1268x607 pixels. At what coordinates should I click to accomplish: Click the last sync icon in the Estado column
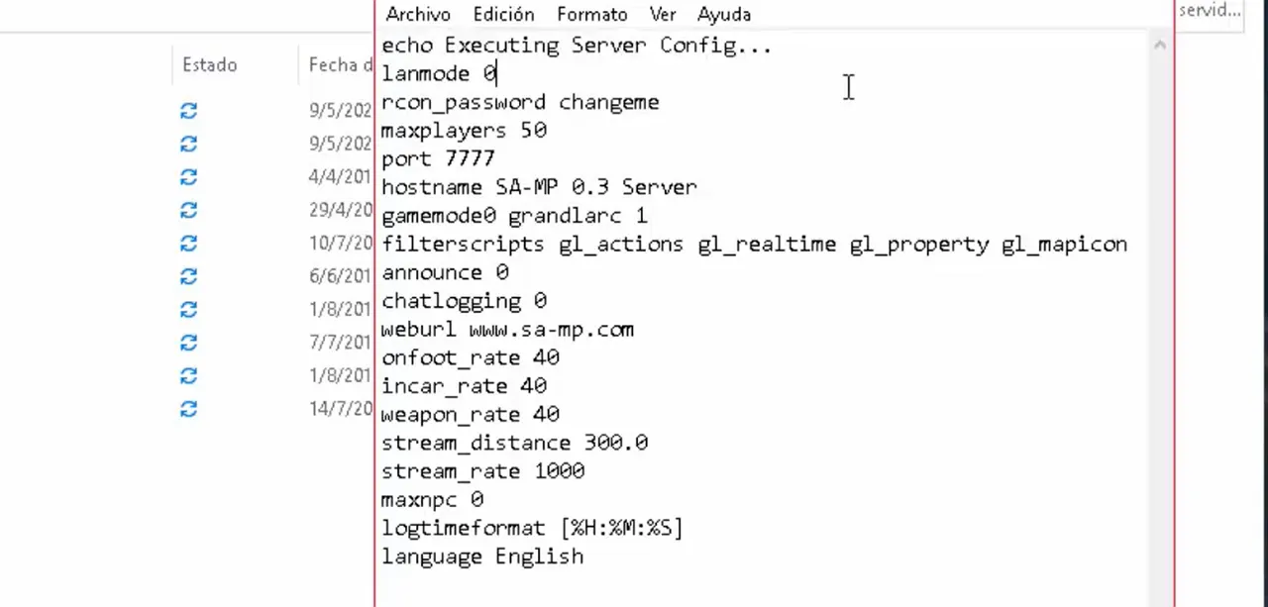[x=188, y=409]
